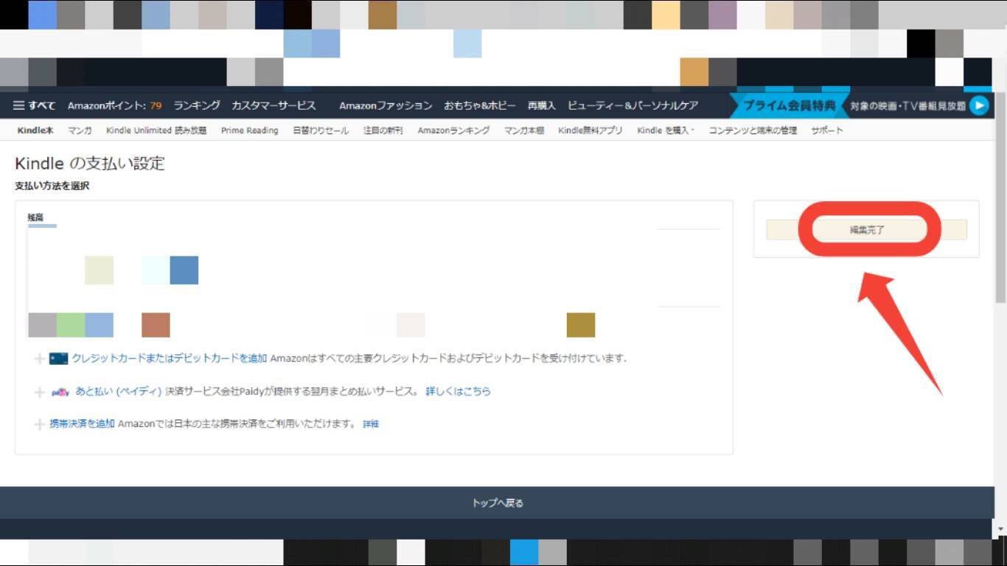1007x566 pixels.
Task: Click text starting Amazonはすべての主要クレジットカード
Action: click(x=448, y=358)
